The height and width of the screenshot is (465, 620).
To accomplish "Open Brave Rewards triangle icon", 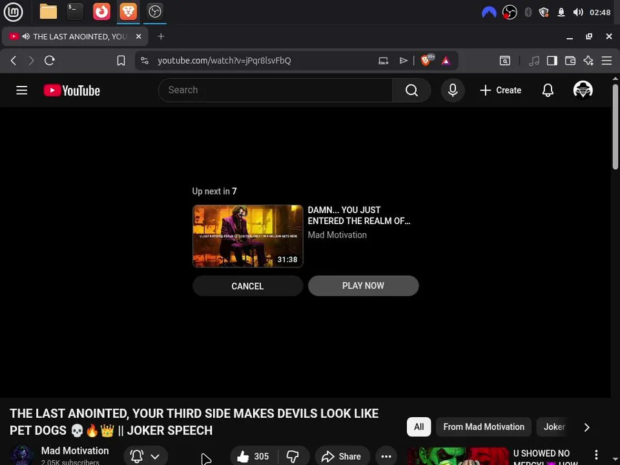I will (x=446, y=61).
